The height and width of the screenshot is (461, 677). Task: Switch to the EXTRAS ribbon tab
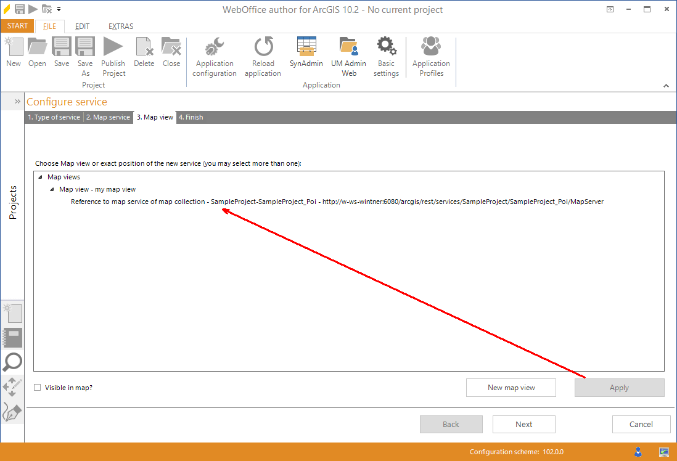pos(120,27)
